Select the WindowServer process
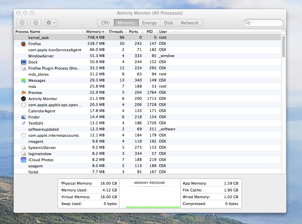 click(x=41, y=56)
